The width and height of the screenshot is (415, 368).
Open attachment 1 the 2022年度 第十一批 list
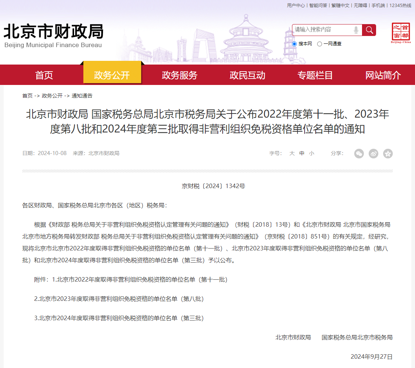tap(140, 279)
